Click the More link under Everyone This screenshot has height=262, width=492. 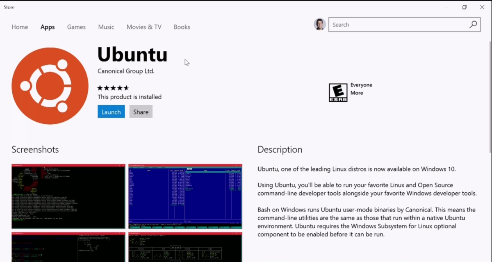point(357,93)
